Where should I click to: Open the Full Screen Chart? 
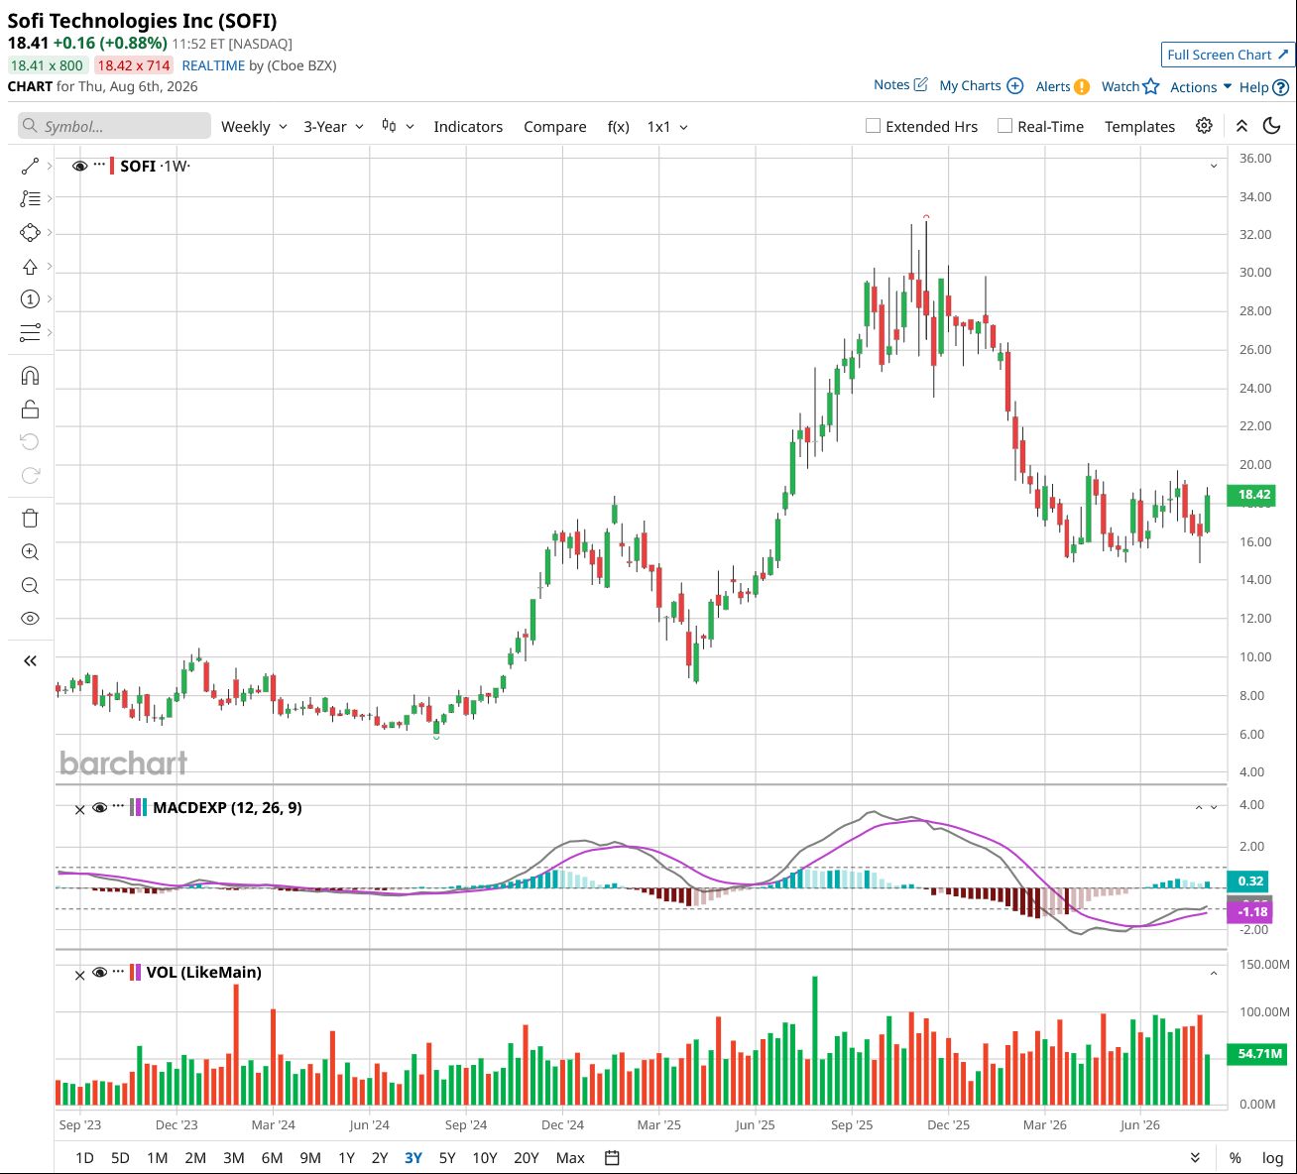[1228, 55]
